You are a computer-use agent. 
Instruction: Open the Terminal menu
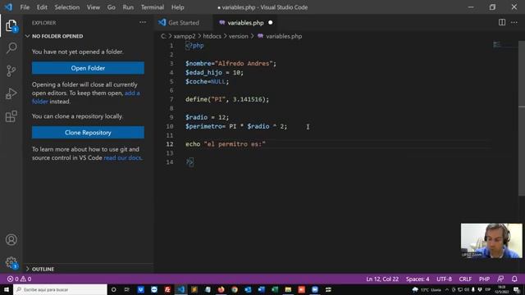pos(153,7)
